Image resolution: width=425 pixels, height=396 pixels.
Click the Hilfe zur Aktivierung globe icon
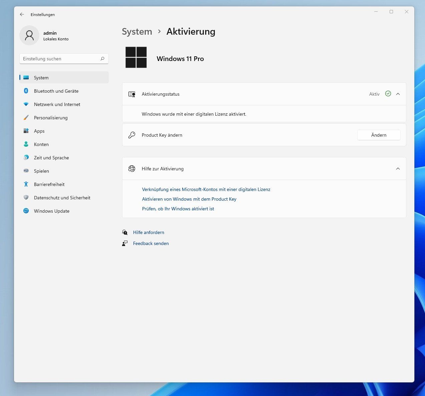tap(132, 169)
